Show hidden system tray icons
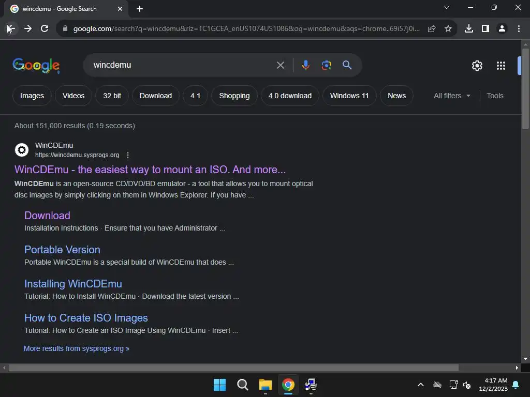 pos(421,385)
